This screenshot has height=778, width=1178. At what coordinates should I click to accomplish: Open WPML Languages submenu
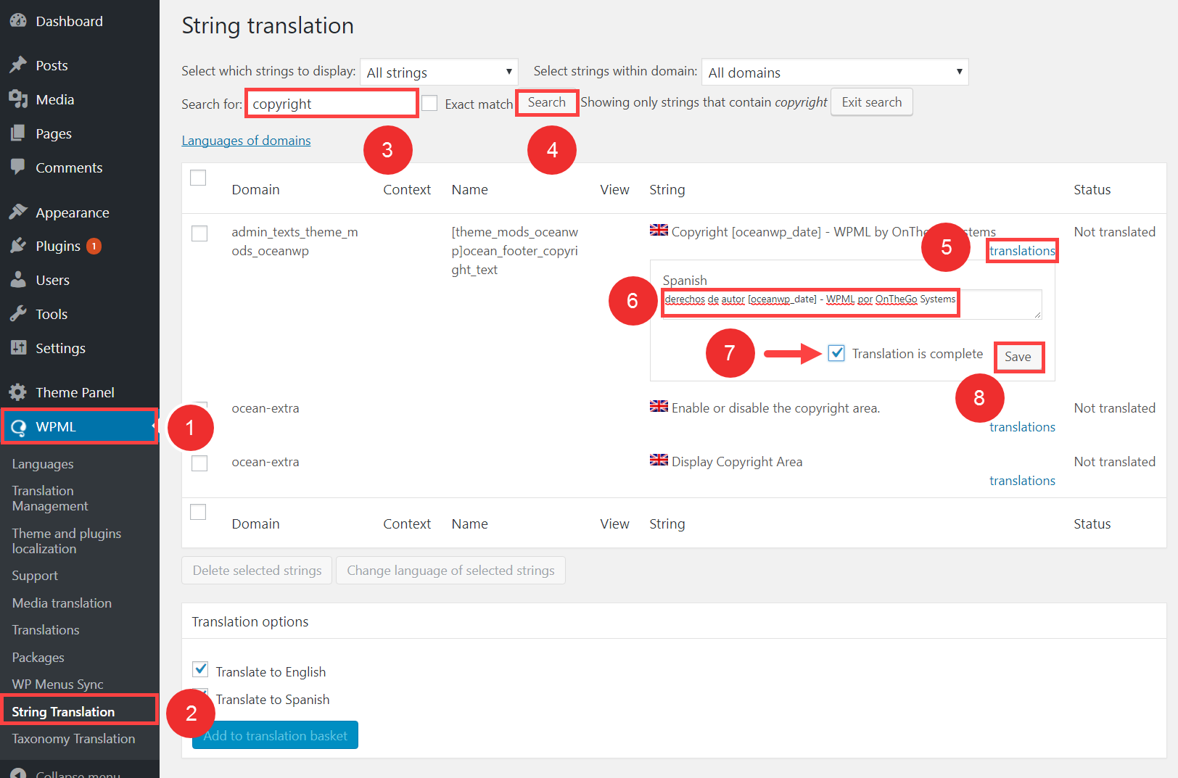click(x=43, y=464)
